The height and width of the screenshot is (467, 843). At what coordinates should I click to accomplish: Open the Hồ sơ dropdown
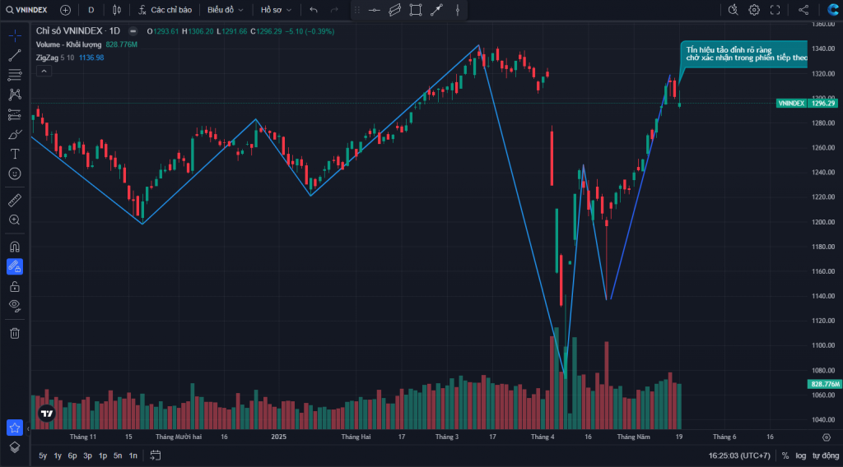coord(276,10)
